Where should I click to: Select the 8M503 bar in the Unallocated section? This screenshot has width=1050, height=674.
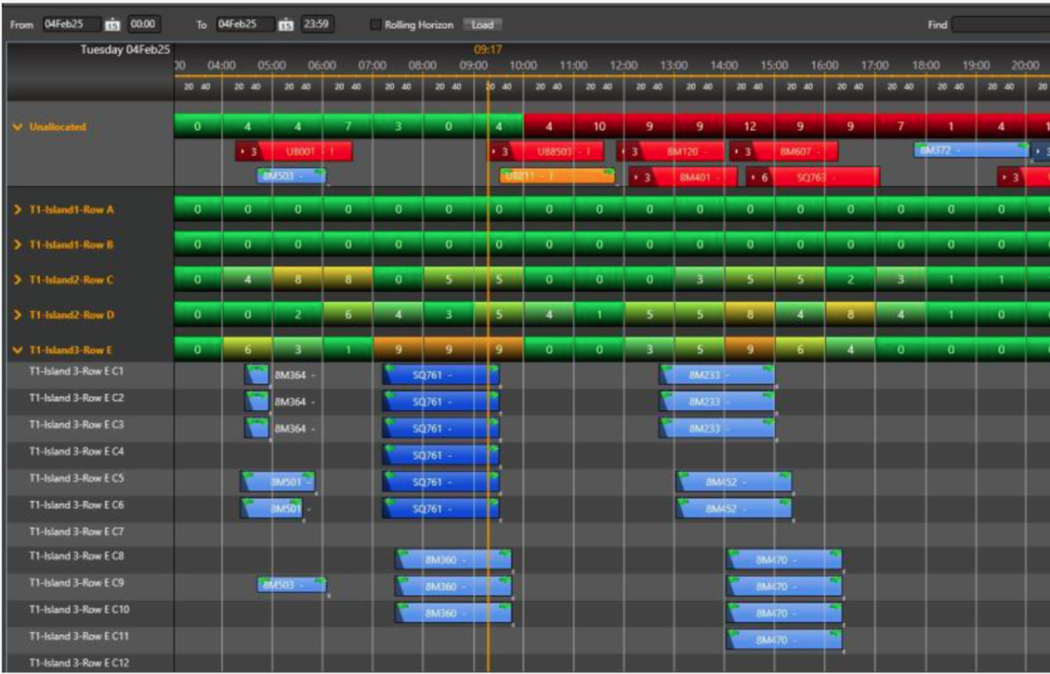pyautogui.click(x=291, y=177)
